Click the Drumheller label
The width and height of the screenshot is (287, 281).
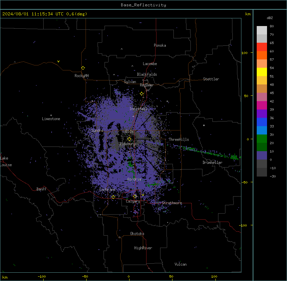click(212, 163)
